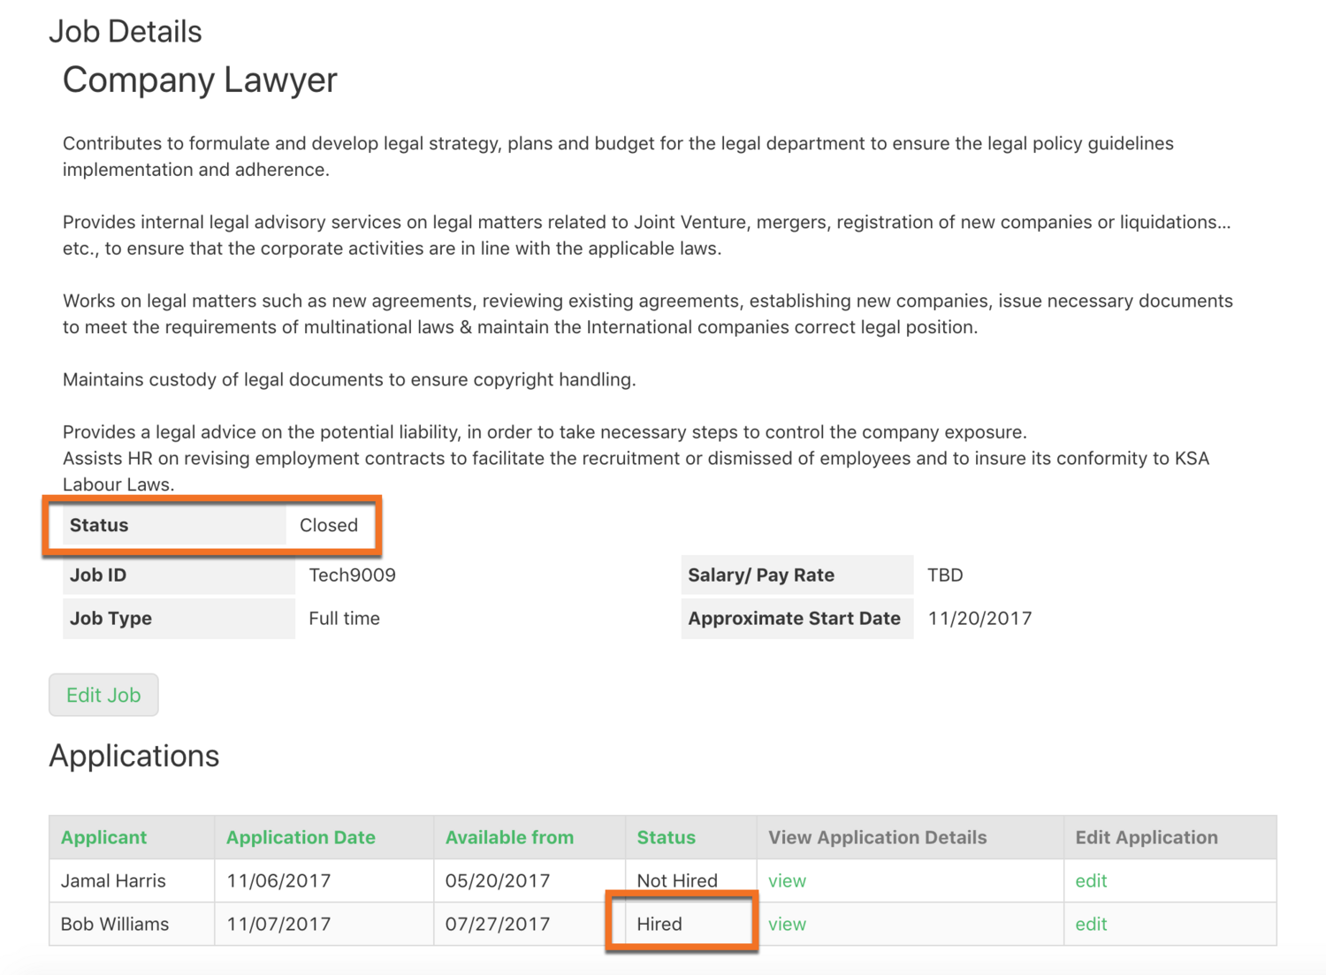The image size is (1326, 975).
Task: Click the Company Lawyer job title
Action: point(200,80)
